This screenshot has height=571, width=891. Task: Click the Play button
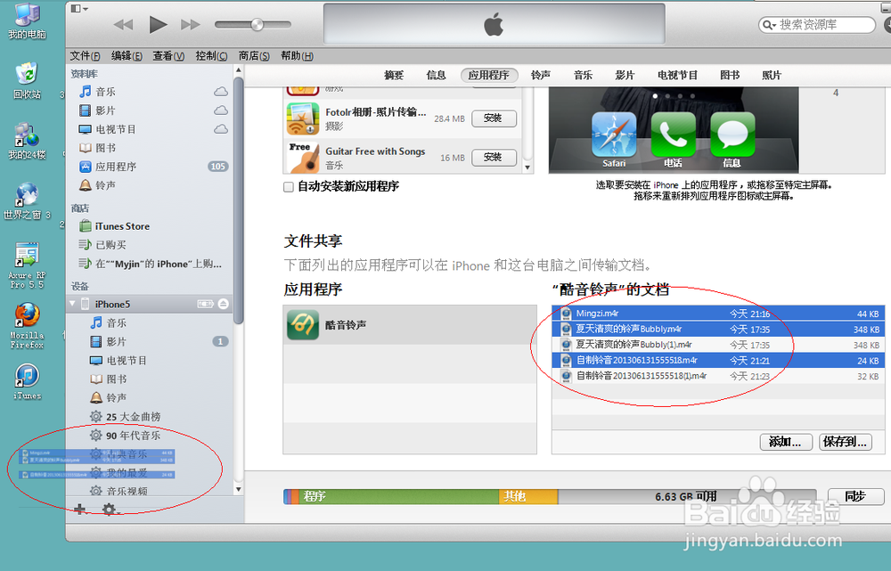pos(158,24)
